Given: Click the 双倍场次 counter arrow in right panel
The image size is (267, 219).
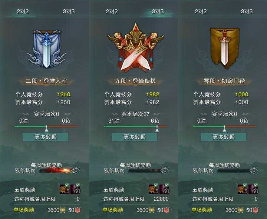Looking at the screenshot, I should [x=254, y=170].
